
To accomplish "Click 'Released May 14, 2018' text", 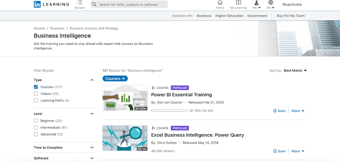I will point(201,143).
